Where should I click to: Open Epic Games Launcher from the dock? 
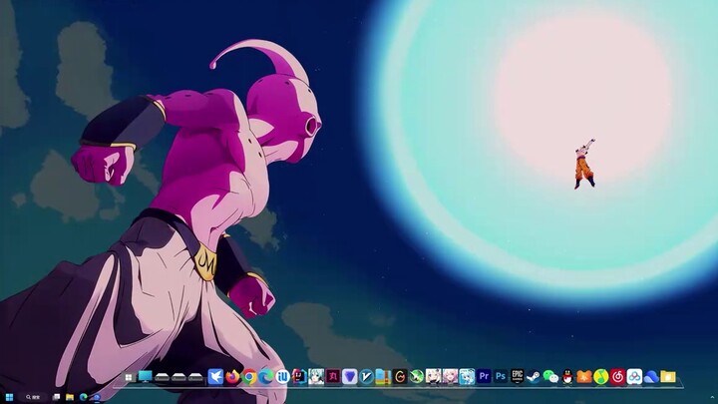(x=517, y=376)
